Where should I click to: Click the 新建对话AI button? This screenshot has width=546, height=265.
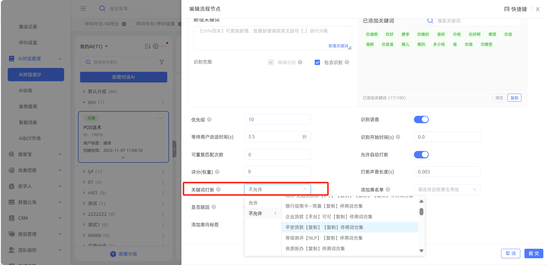pos(123,77)
